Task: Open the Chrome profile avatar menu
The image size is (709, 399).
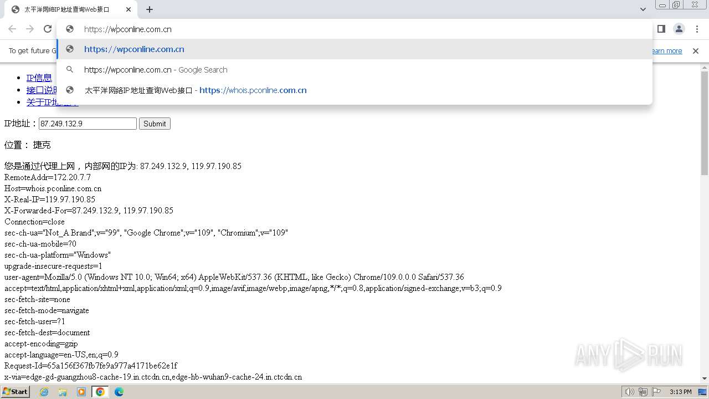Action: 679,29
